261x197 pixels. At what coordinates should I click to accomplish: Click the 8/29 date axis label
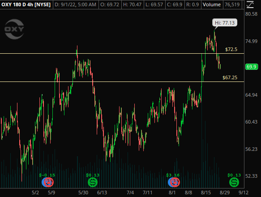tap(225, 193)
